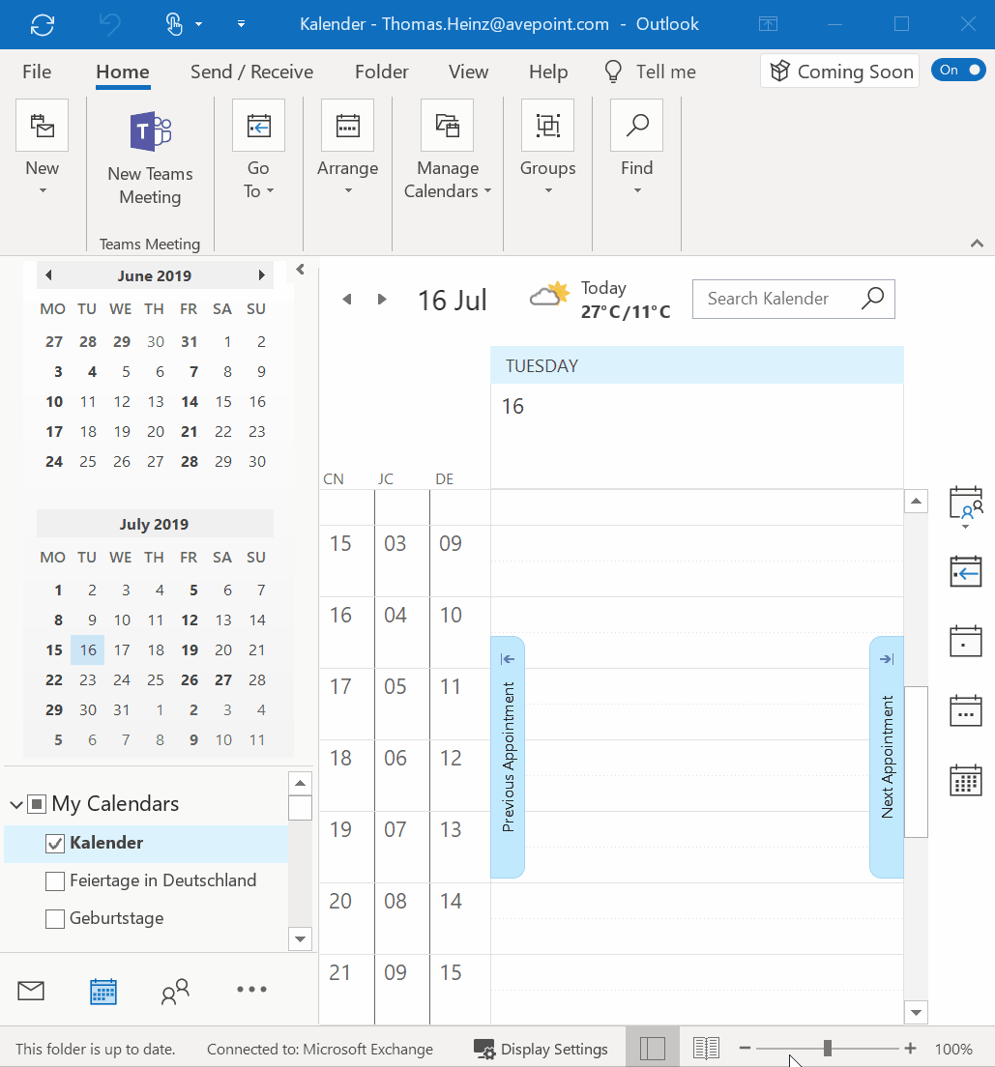This screenshot has width=995, height=1067.
Task: Click zoom out minus button
Action: coord(746,1049)
